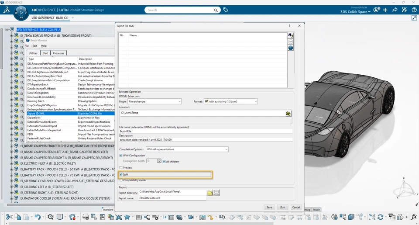Image resolution: width=419 pixels, height=225 pixels.
Task: Browse for export location folder
Action: point(288,114)
